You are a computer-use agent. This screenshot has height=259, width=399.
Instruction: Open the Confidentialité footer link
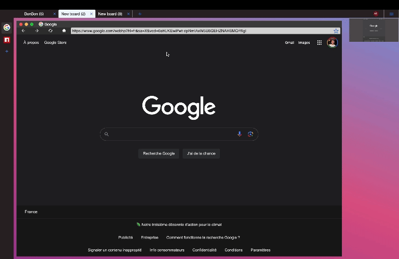click(x=204, y=250)
